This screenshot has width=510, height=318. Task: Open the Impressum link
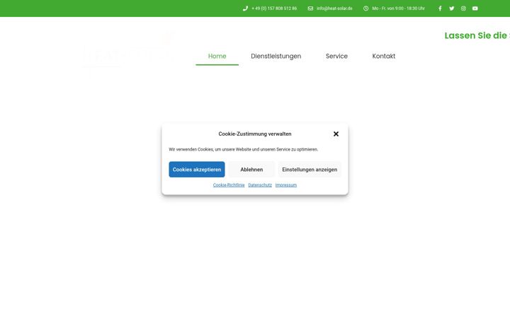tap(286, 185)
